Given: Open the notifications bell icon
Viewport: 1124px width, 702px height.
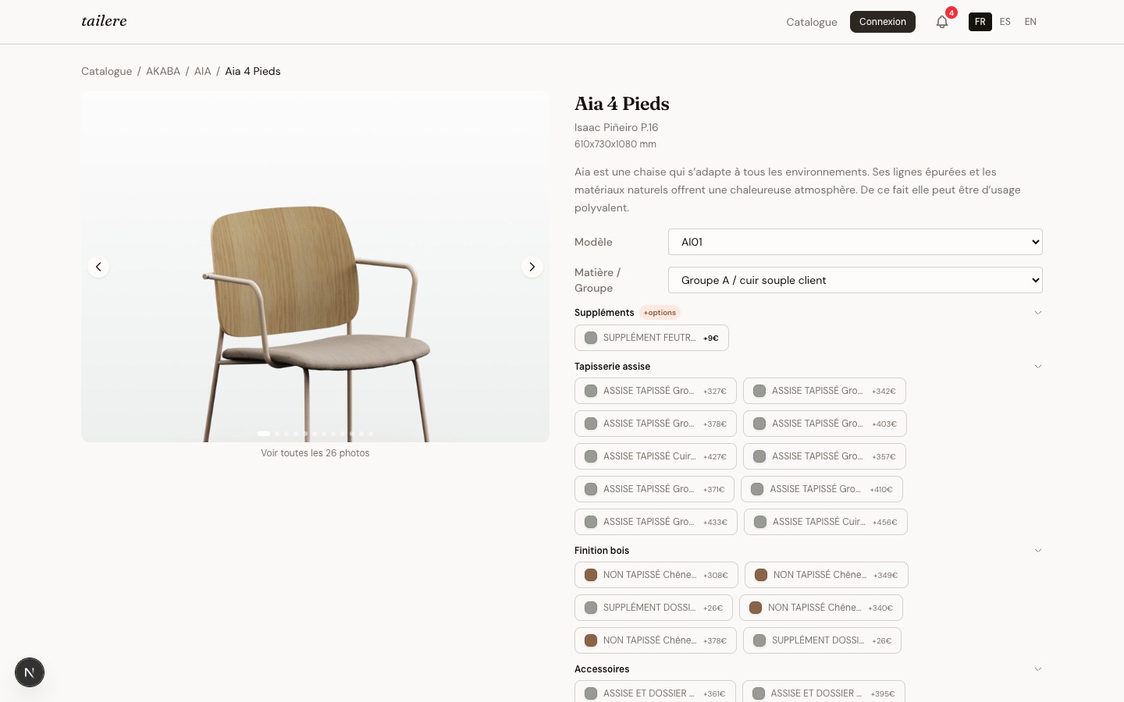Looking at the screenshot, I should point(942,22).
